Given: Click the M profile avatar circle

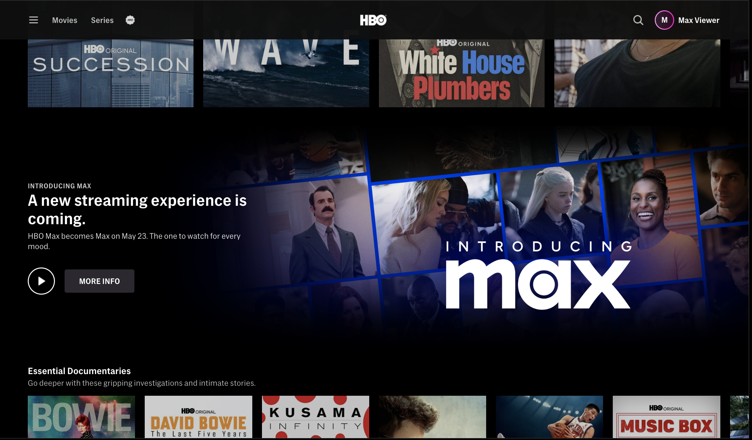Looking at the screenshot, I should click(x=664, y=20).
